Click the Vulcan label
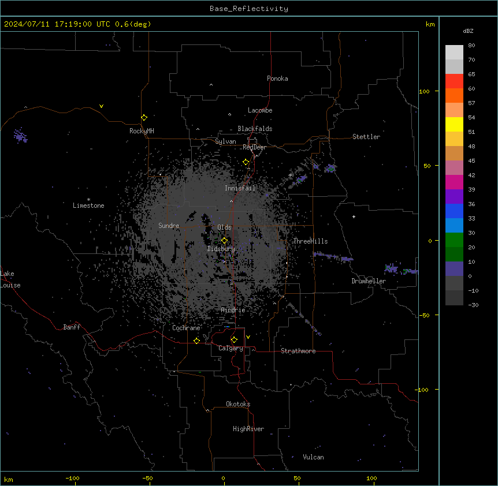The width and height of the screenshot is (498, 486). 314,457
